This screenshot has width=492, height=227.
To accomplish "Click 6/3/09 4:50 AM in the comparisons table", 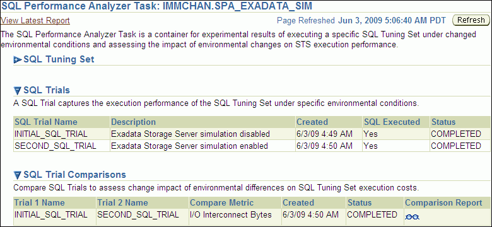I will [x=310, y=215].
